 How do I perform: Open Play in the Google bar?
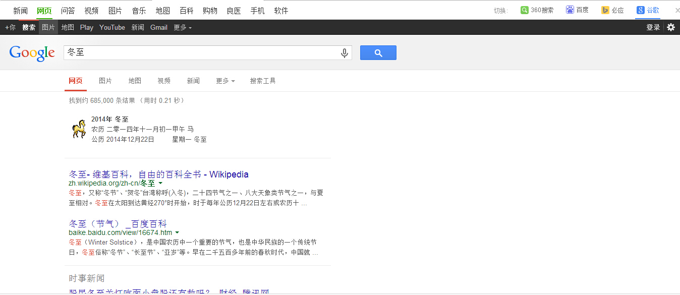(x=87, y=27)
